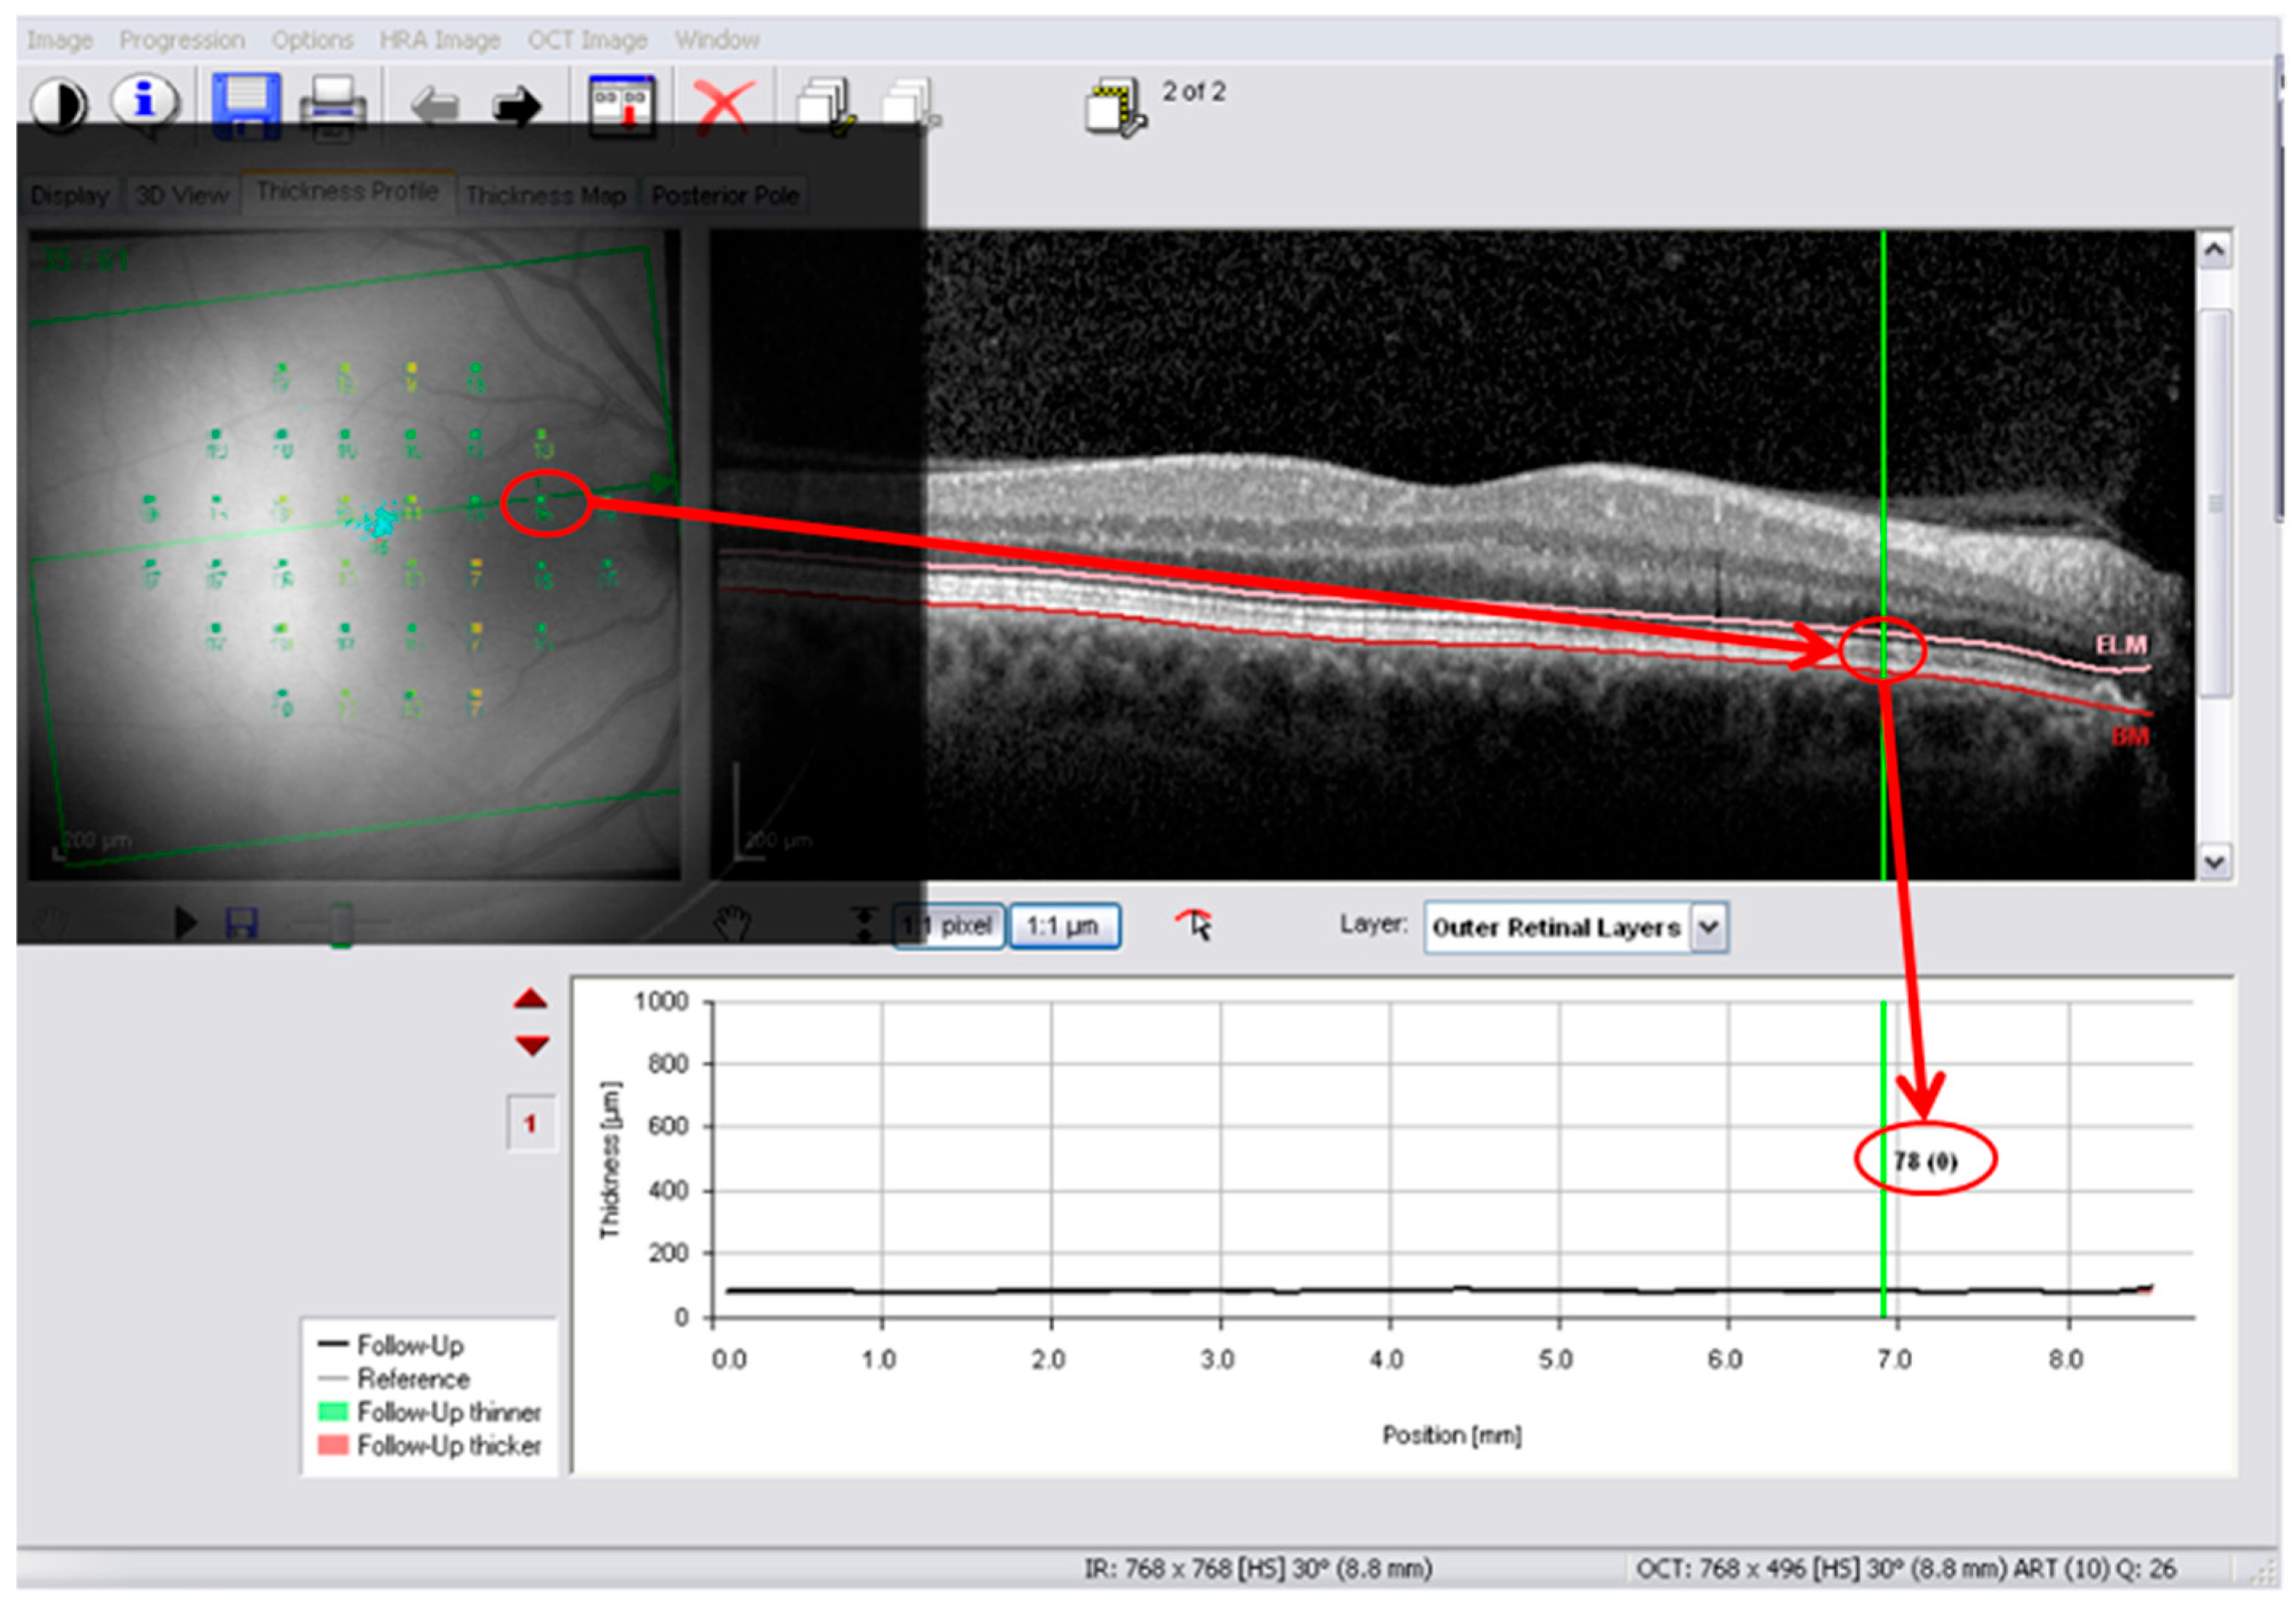Image resolution: width=2296 pixels, height=1608 pixels.
Task: Click OCT image scrollbar up arrow
Action: tap(2214, 250)
